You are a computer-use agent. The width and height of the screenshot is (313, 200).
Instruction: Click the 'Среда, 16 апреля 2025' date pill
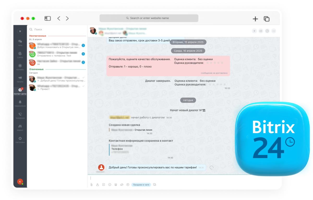coord(188,51)
